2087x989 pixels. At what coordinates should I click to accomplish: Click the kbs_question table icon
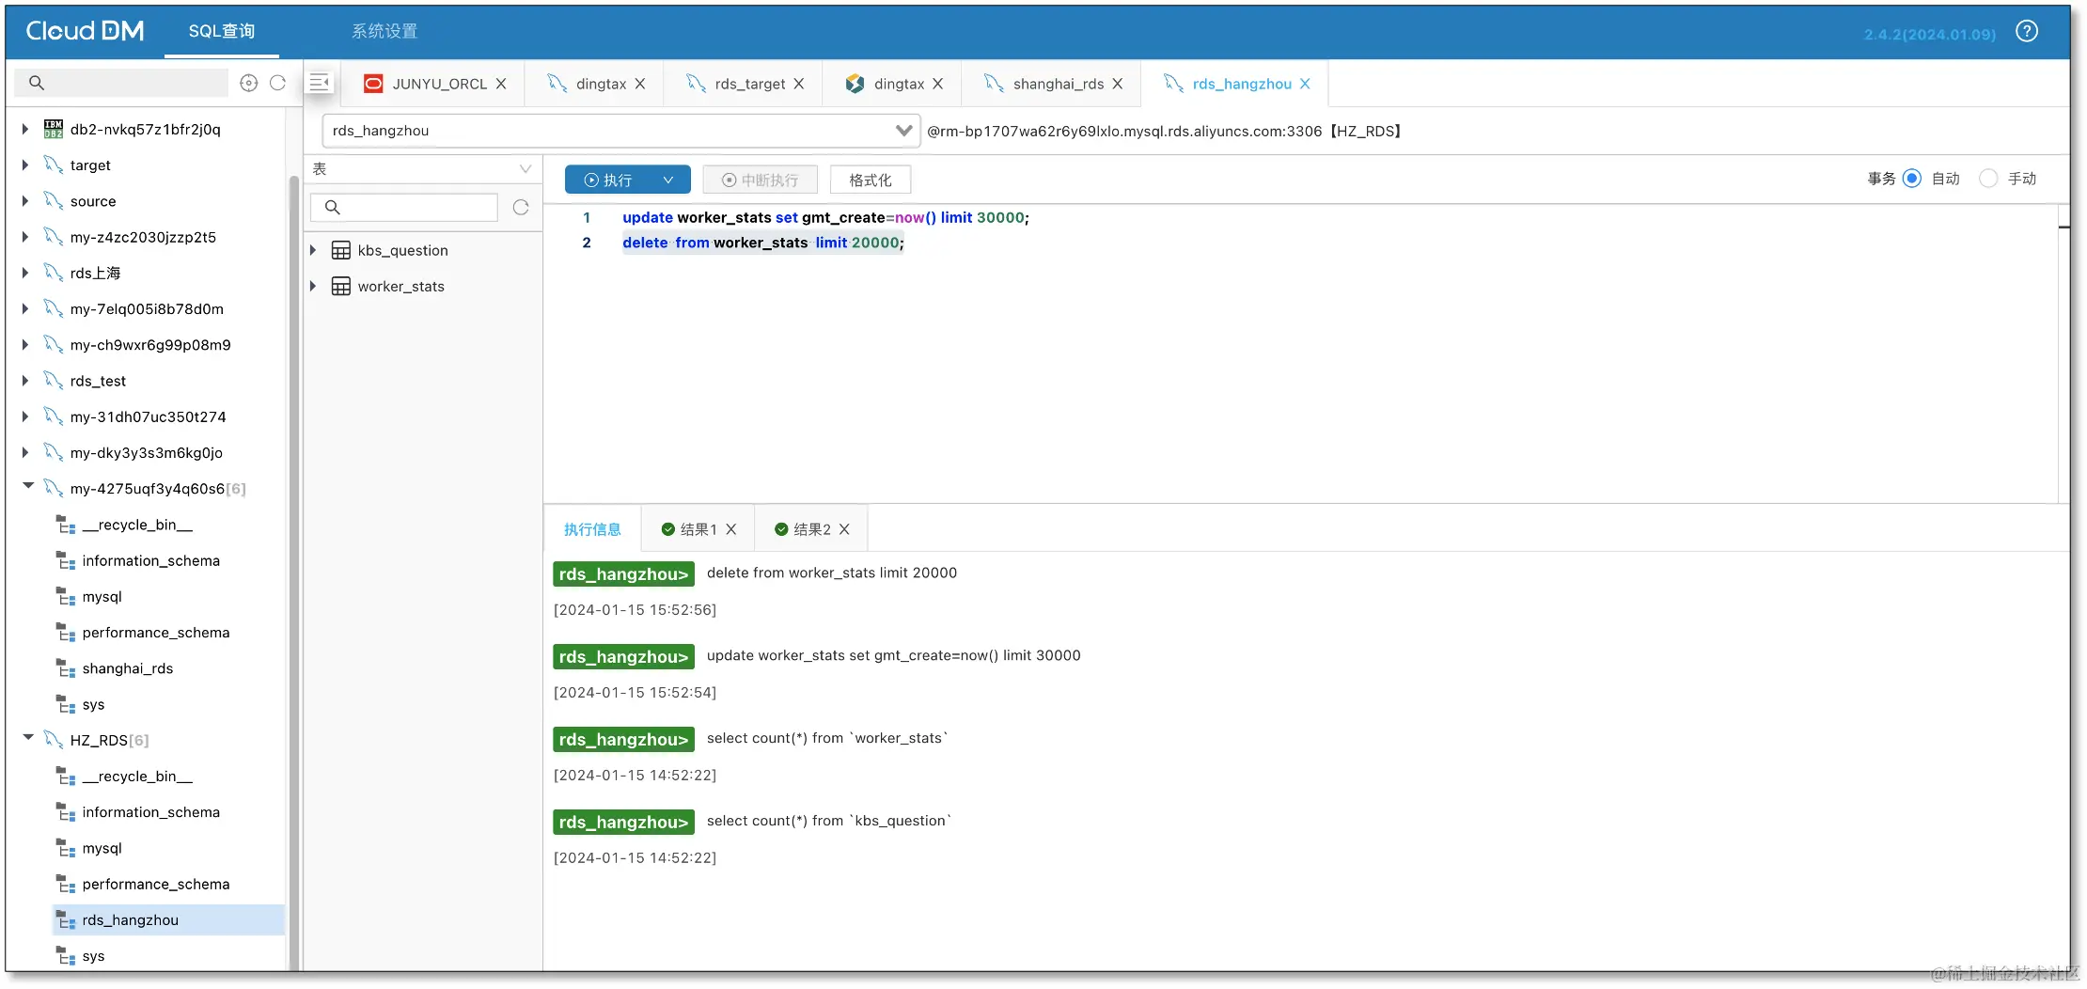340,250
